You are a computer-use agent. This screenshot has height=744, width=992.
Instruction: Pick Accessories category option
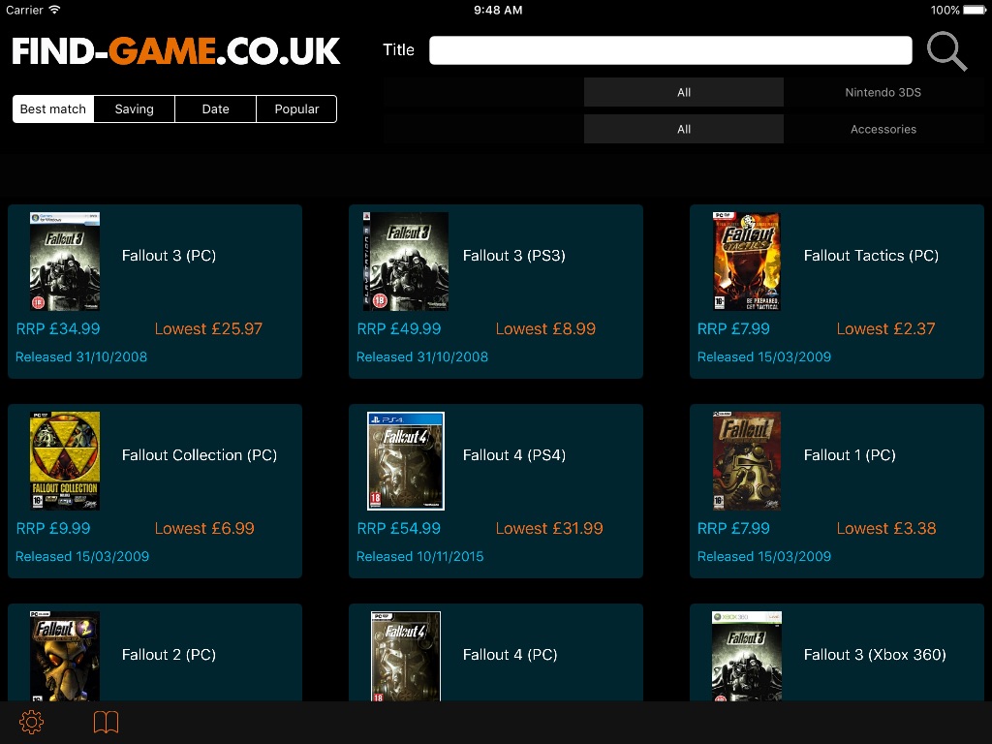[883, 129]
